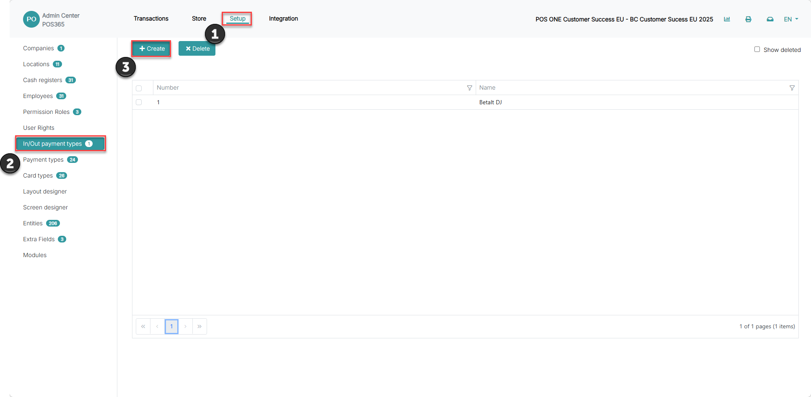Tick the checkbox for row Betalt DJ
Viewport: 811px width, 397px height.
139,102
